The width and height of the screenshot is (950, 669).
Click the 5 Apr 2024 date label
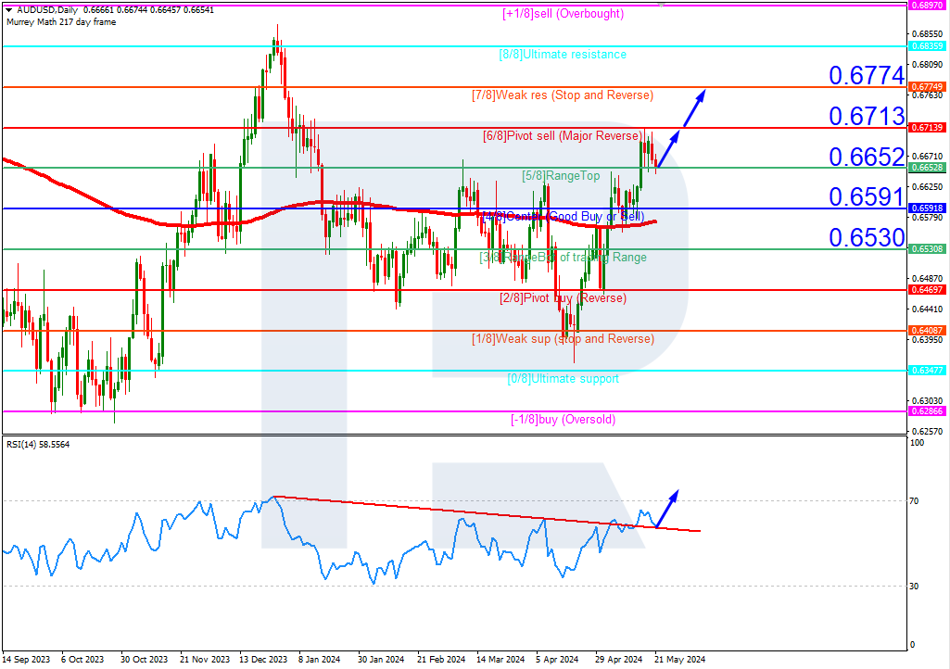tap(557, 660)
